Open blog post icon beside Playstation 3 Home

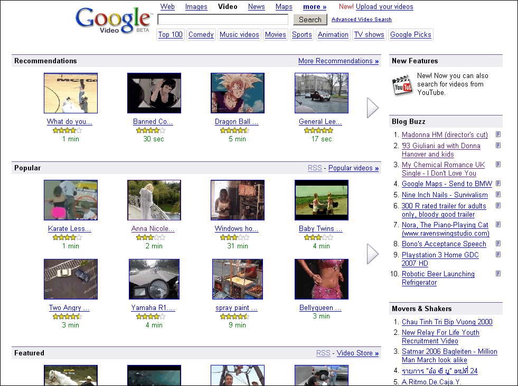click(x=498, y=254)
